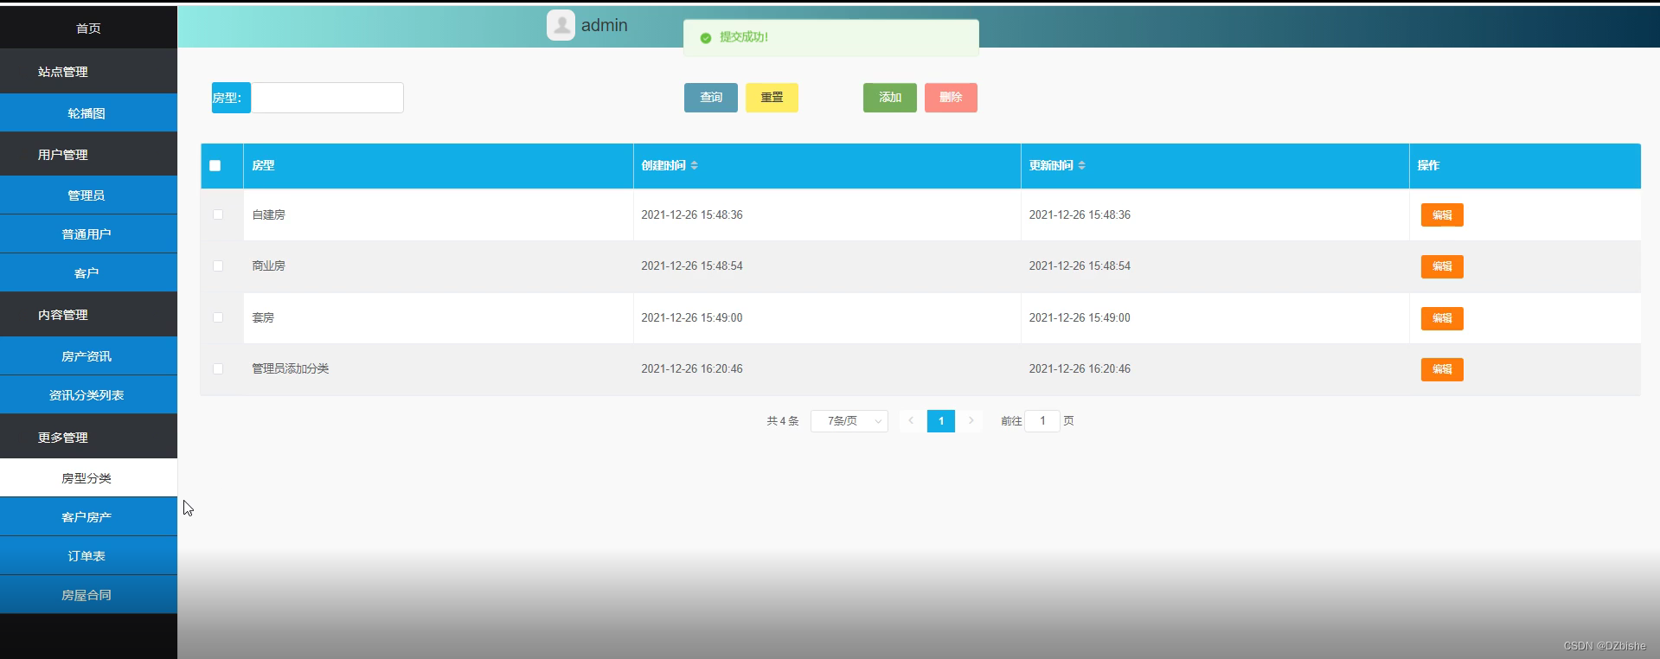Viewport: 1660px width, 659px height.
Task: Focus the 前往 page number input
Action: [x=1042, y=421]
